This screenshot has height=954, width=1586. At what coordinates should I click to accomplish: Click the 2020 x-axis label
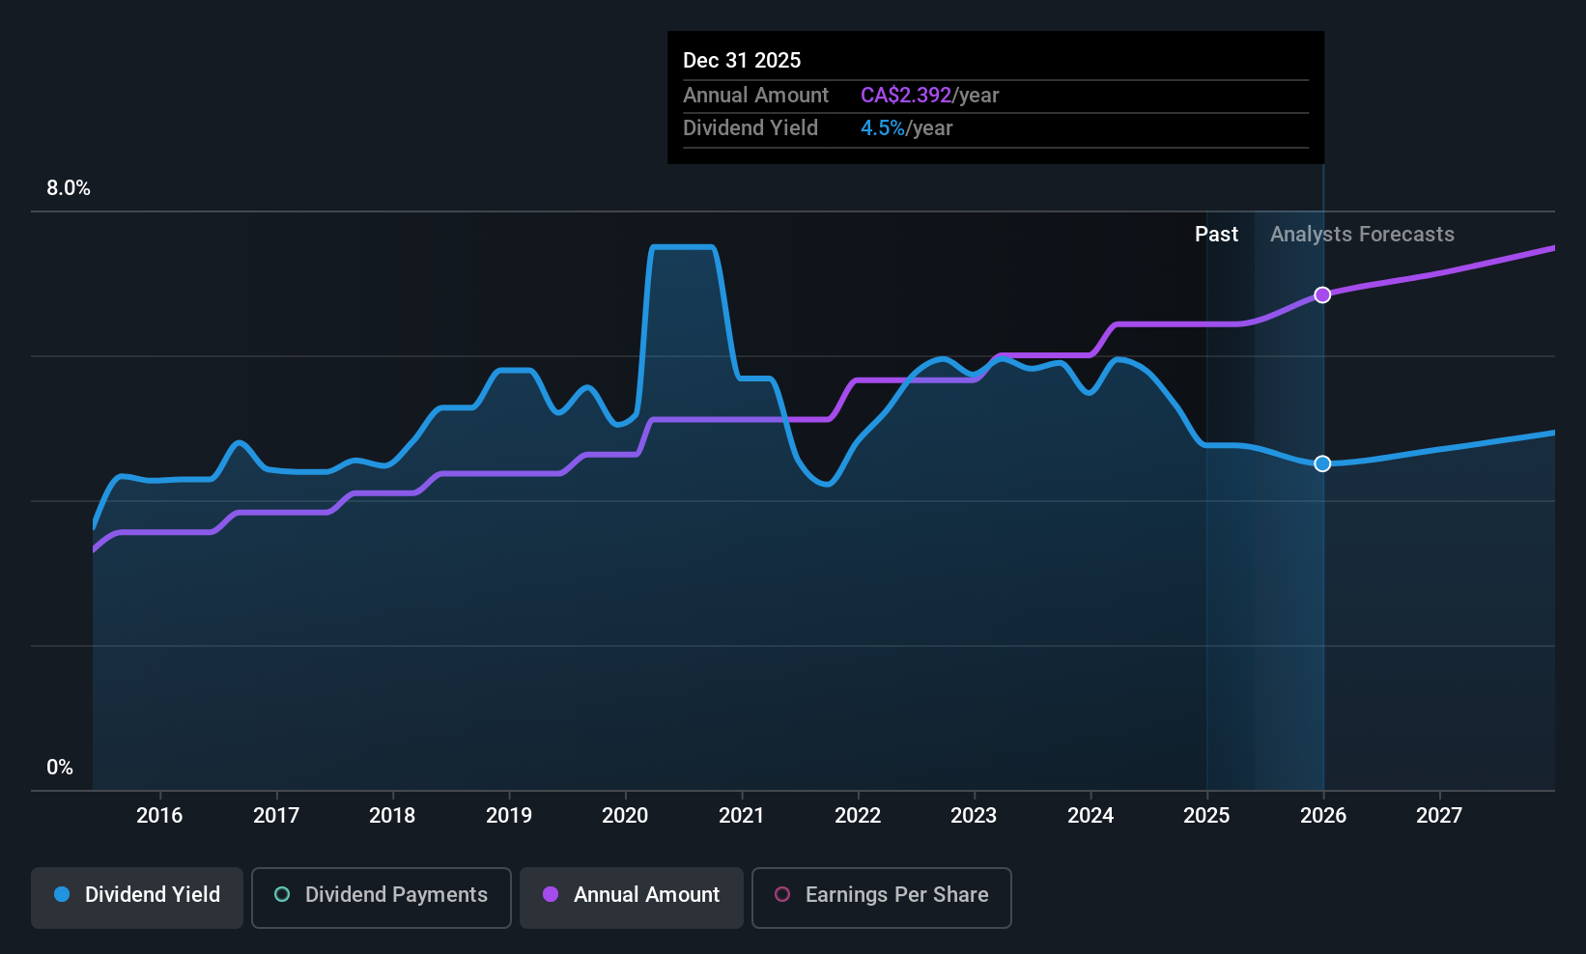tap(625, 815)
